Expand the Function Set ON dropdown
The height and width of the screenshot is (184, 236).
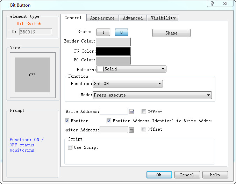coord(128,84)
